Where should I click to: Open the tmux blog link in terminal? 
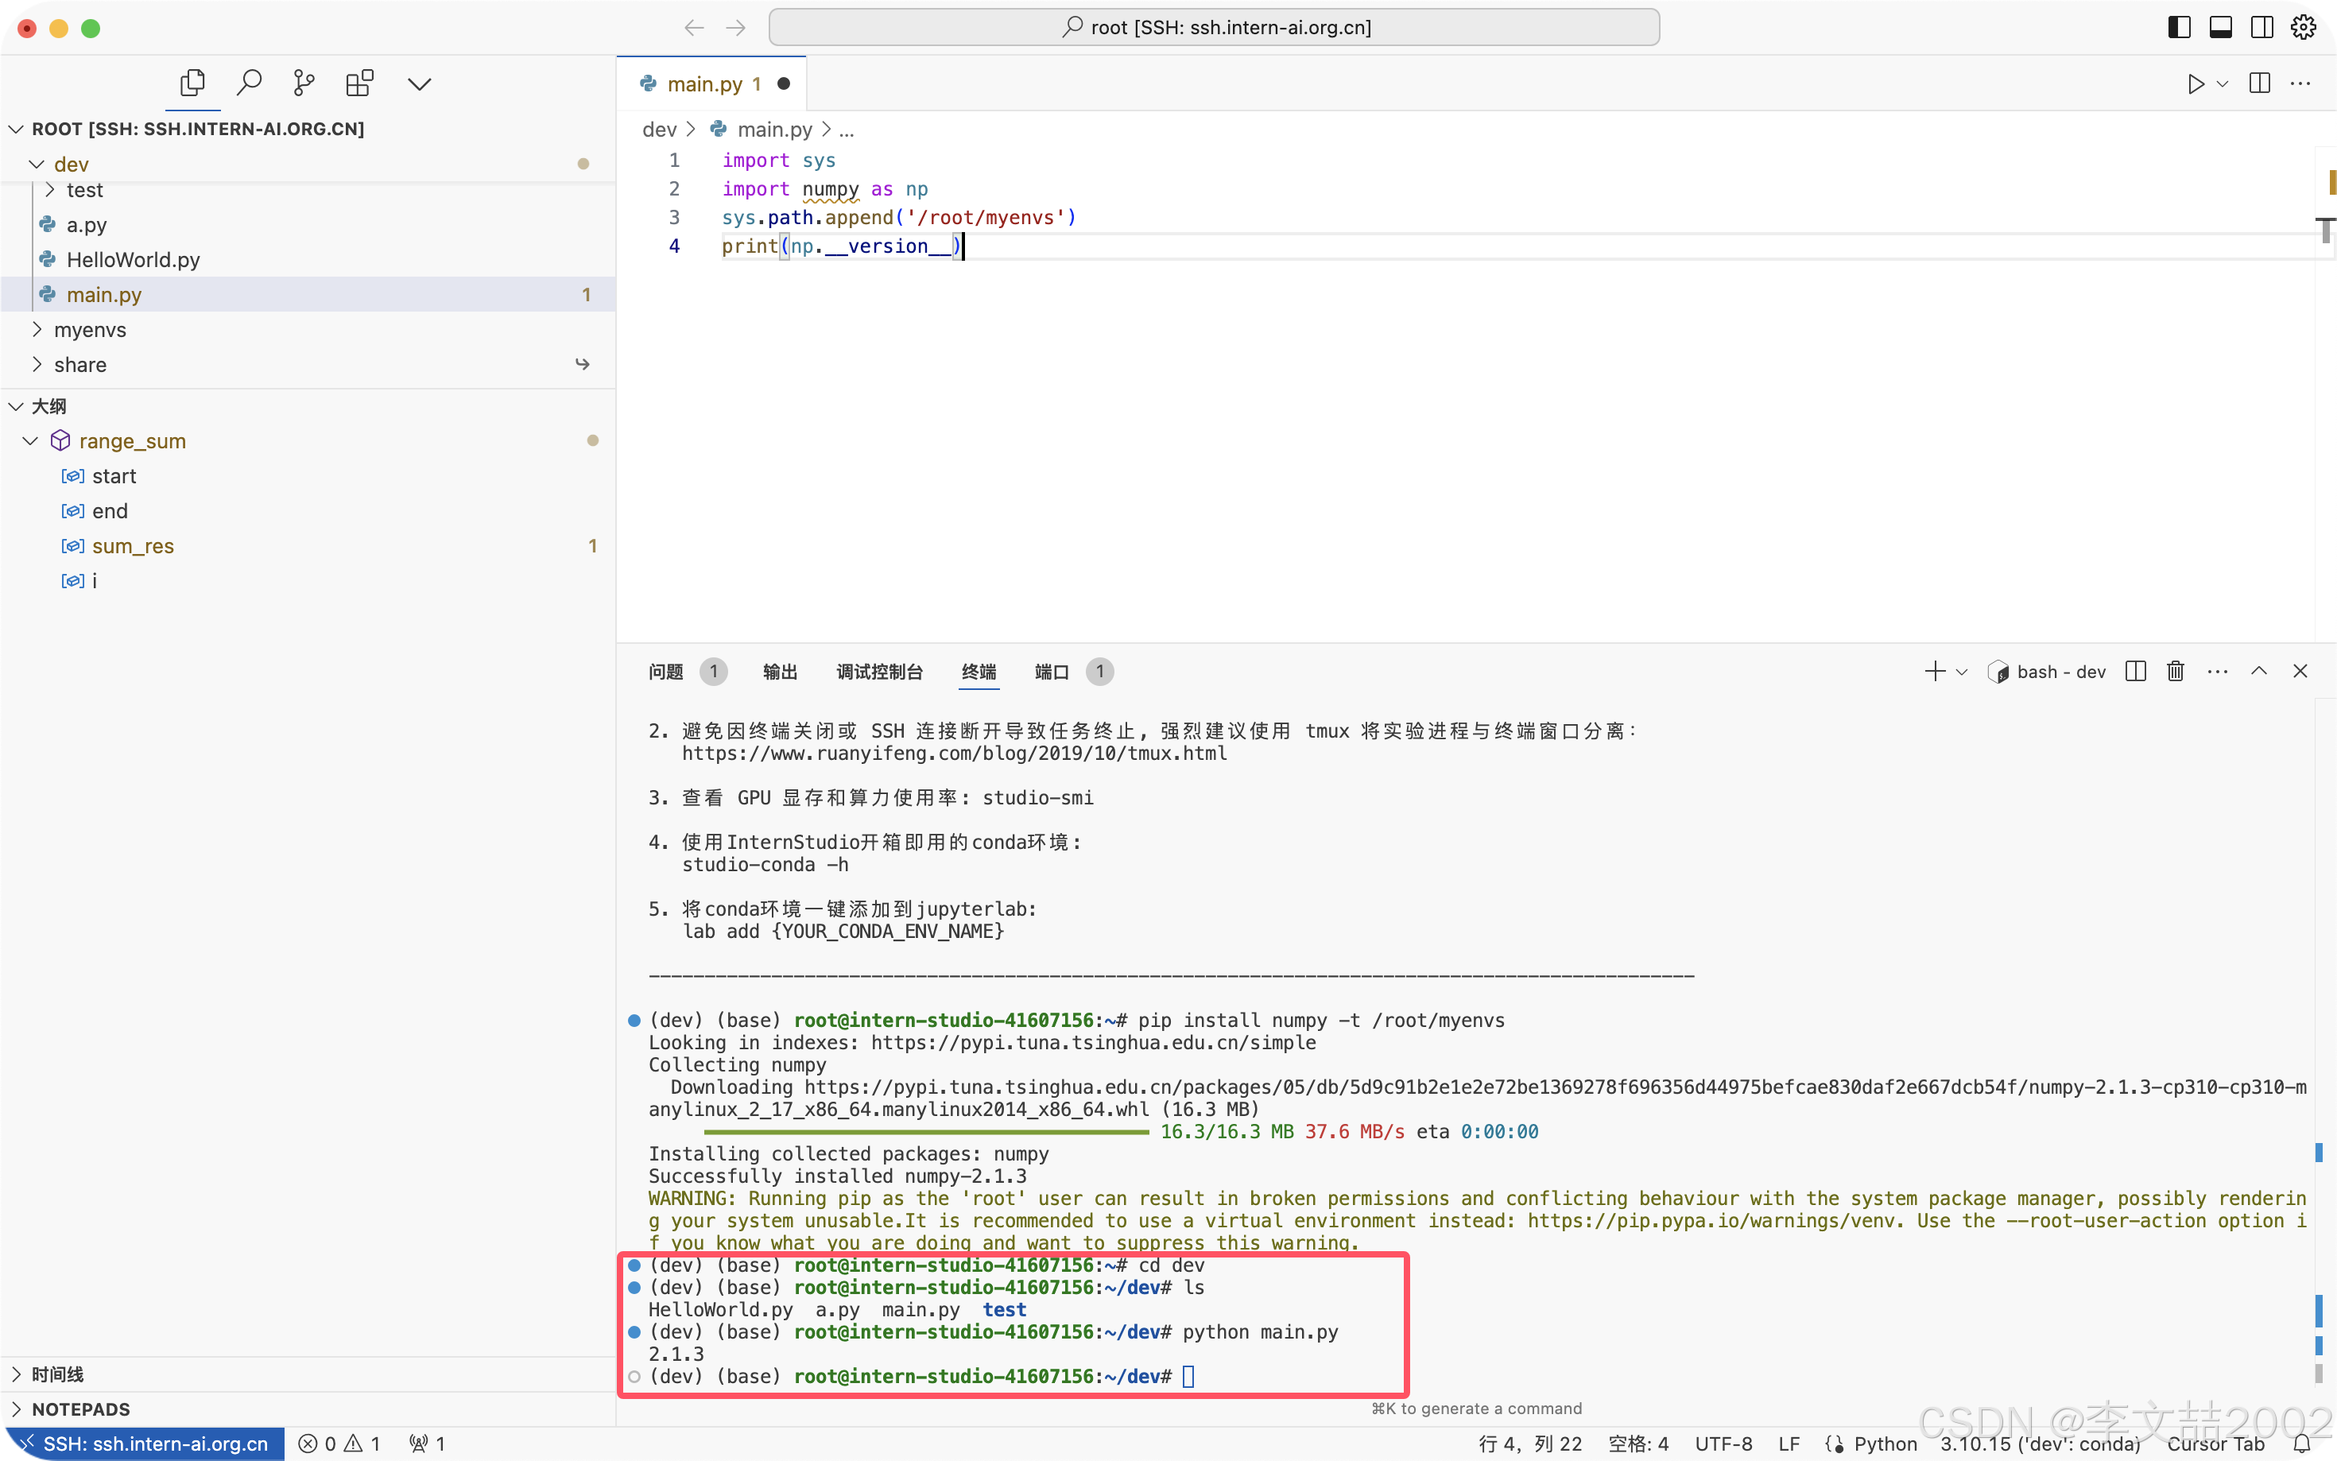coord(951,753)
